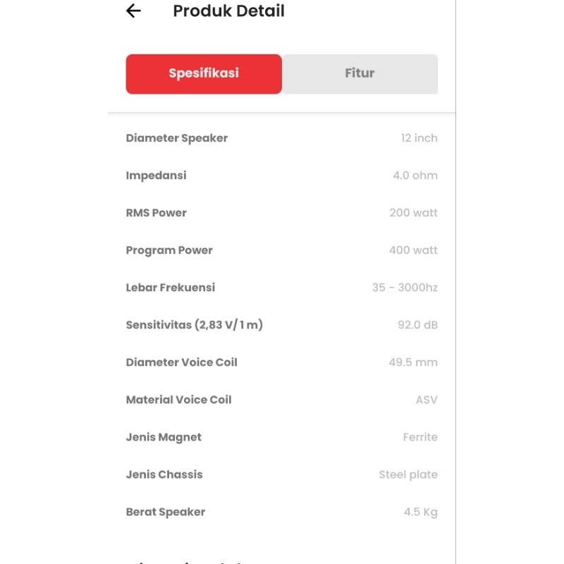Tap the Produk Detail title

click(x=228, y=11)
